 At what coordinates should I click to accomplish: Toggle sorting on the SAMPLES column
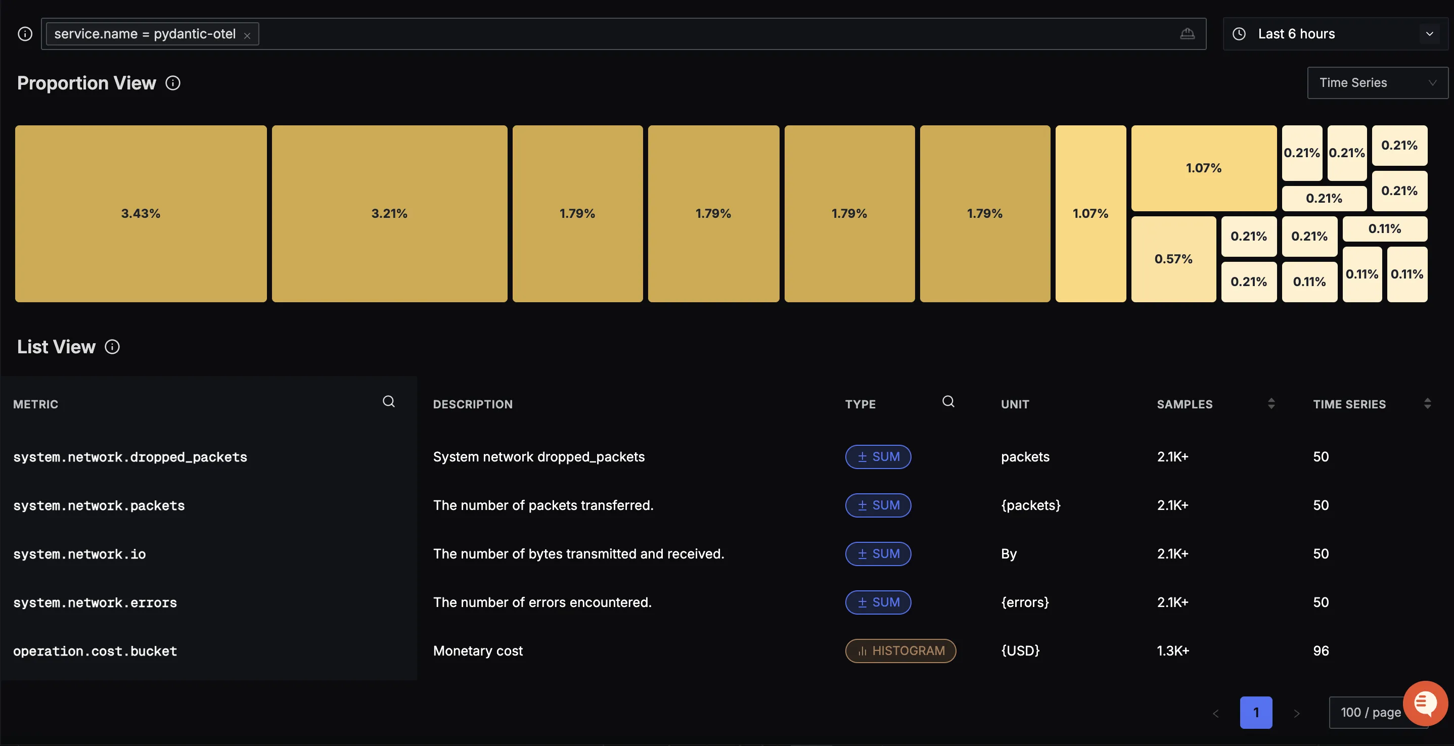pos(1270,403)
